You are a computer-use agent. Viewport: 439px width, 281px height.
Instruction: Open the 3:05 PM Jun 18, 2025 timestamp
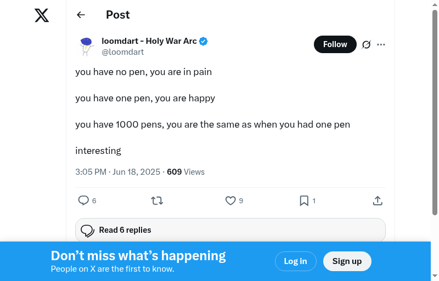[x=117, y=172]
